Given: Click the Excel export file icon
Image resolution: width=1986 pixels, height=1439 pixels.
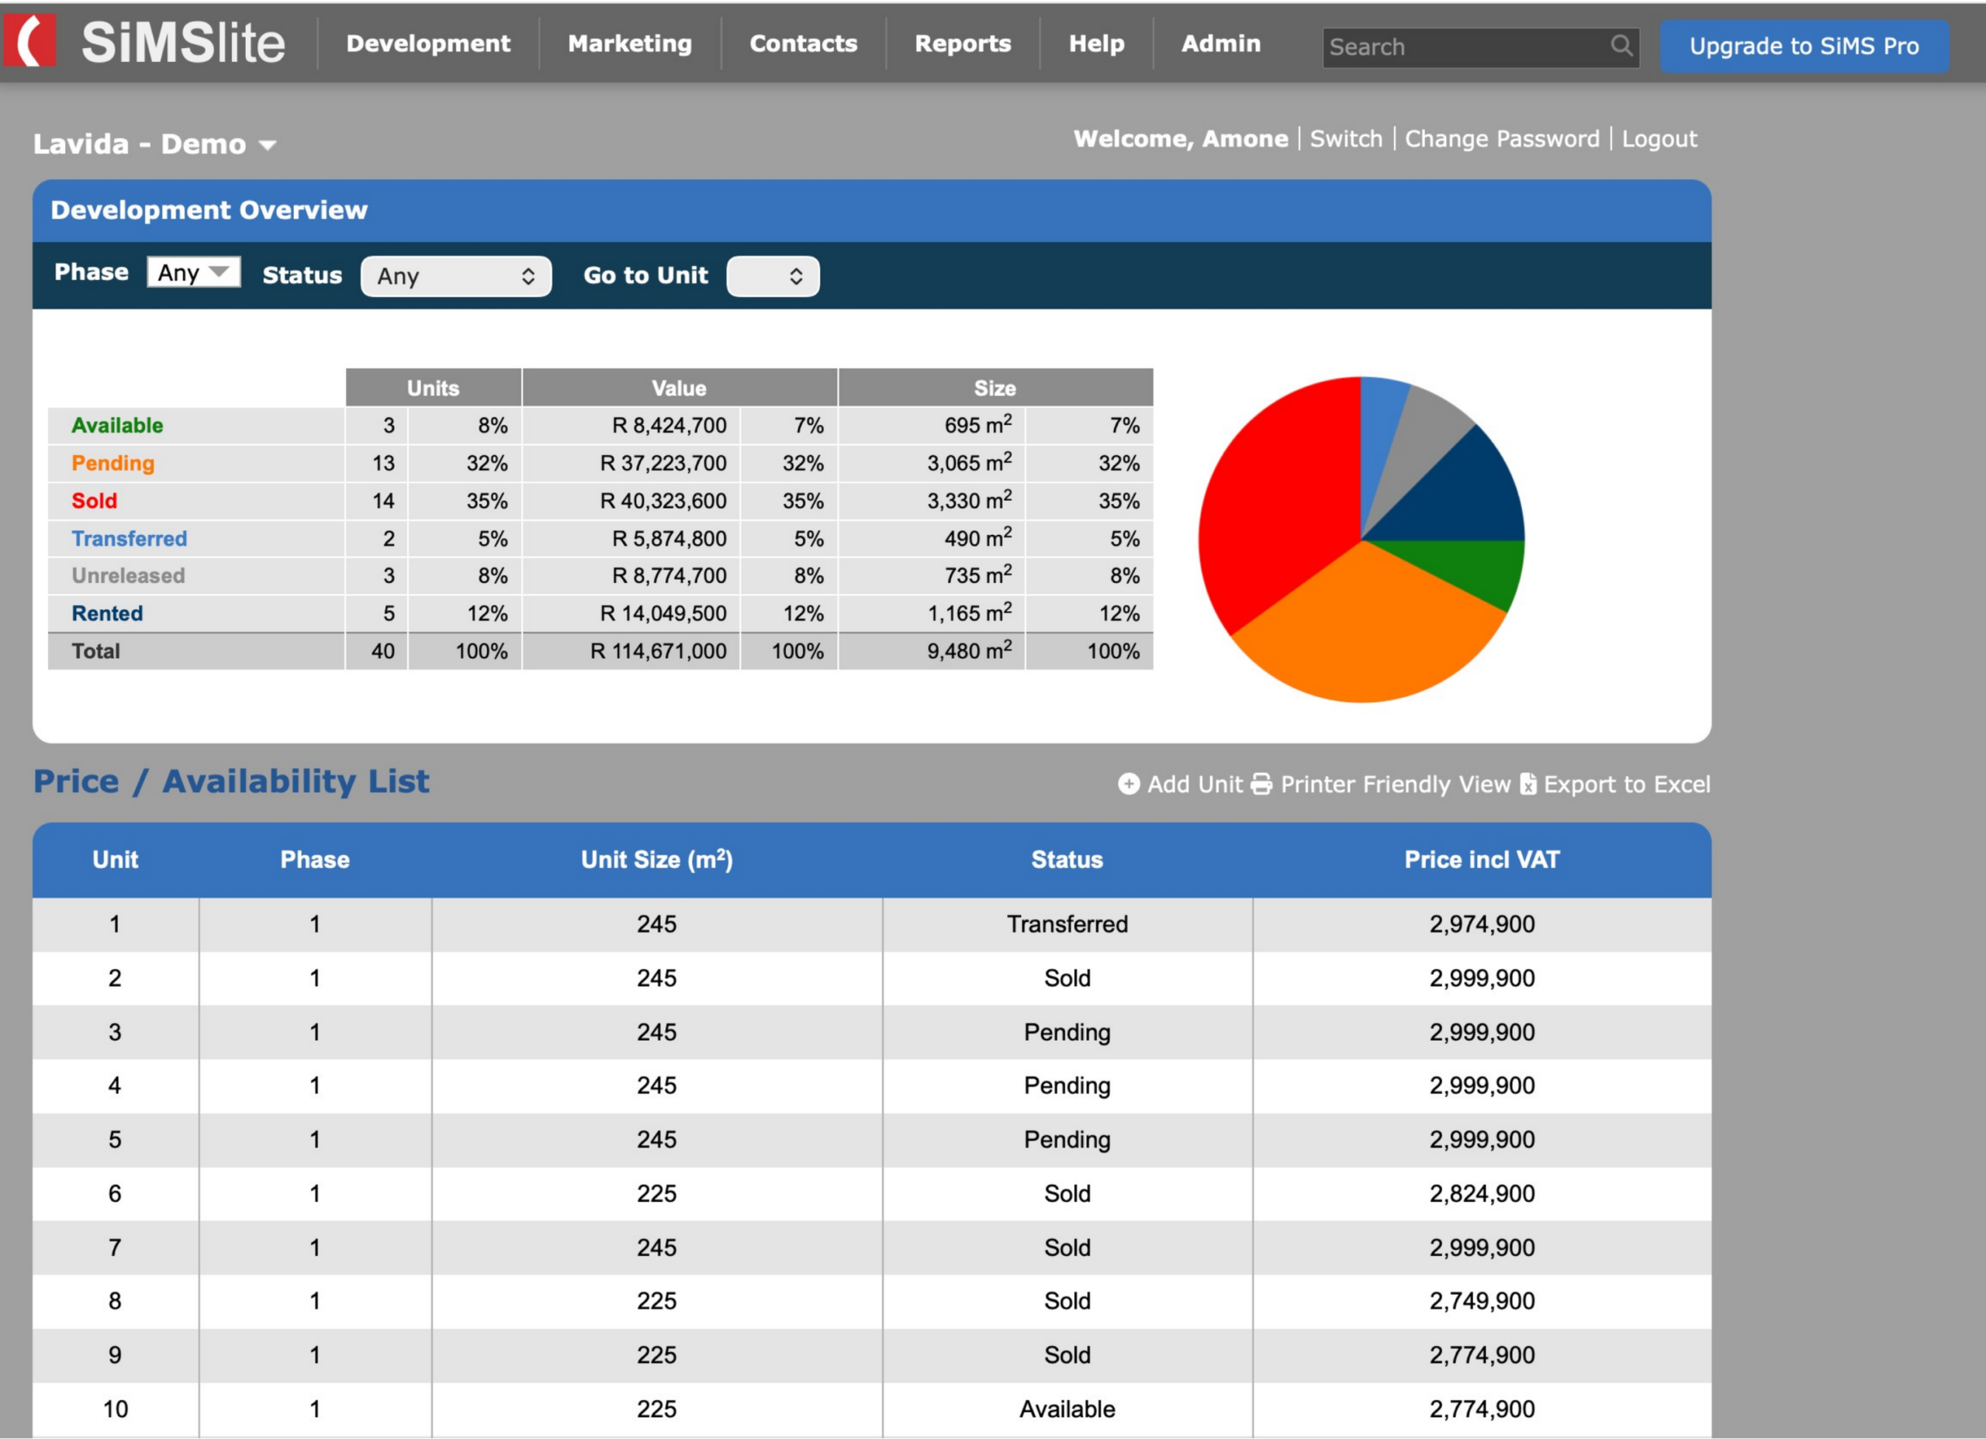Looking at the screenshot, I should coord(1528,783).
